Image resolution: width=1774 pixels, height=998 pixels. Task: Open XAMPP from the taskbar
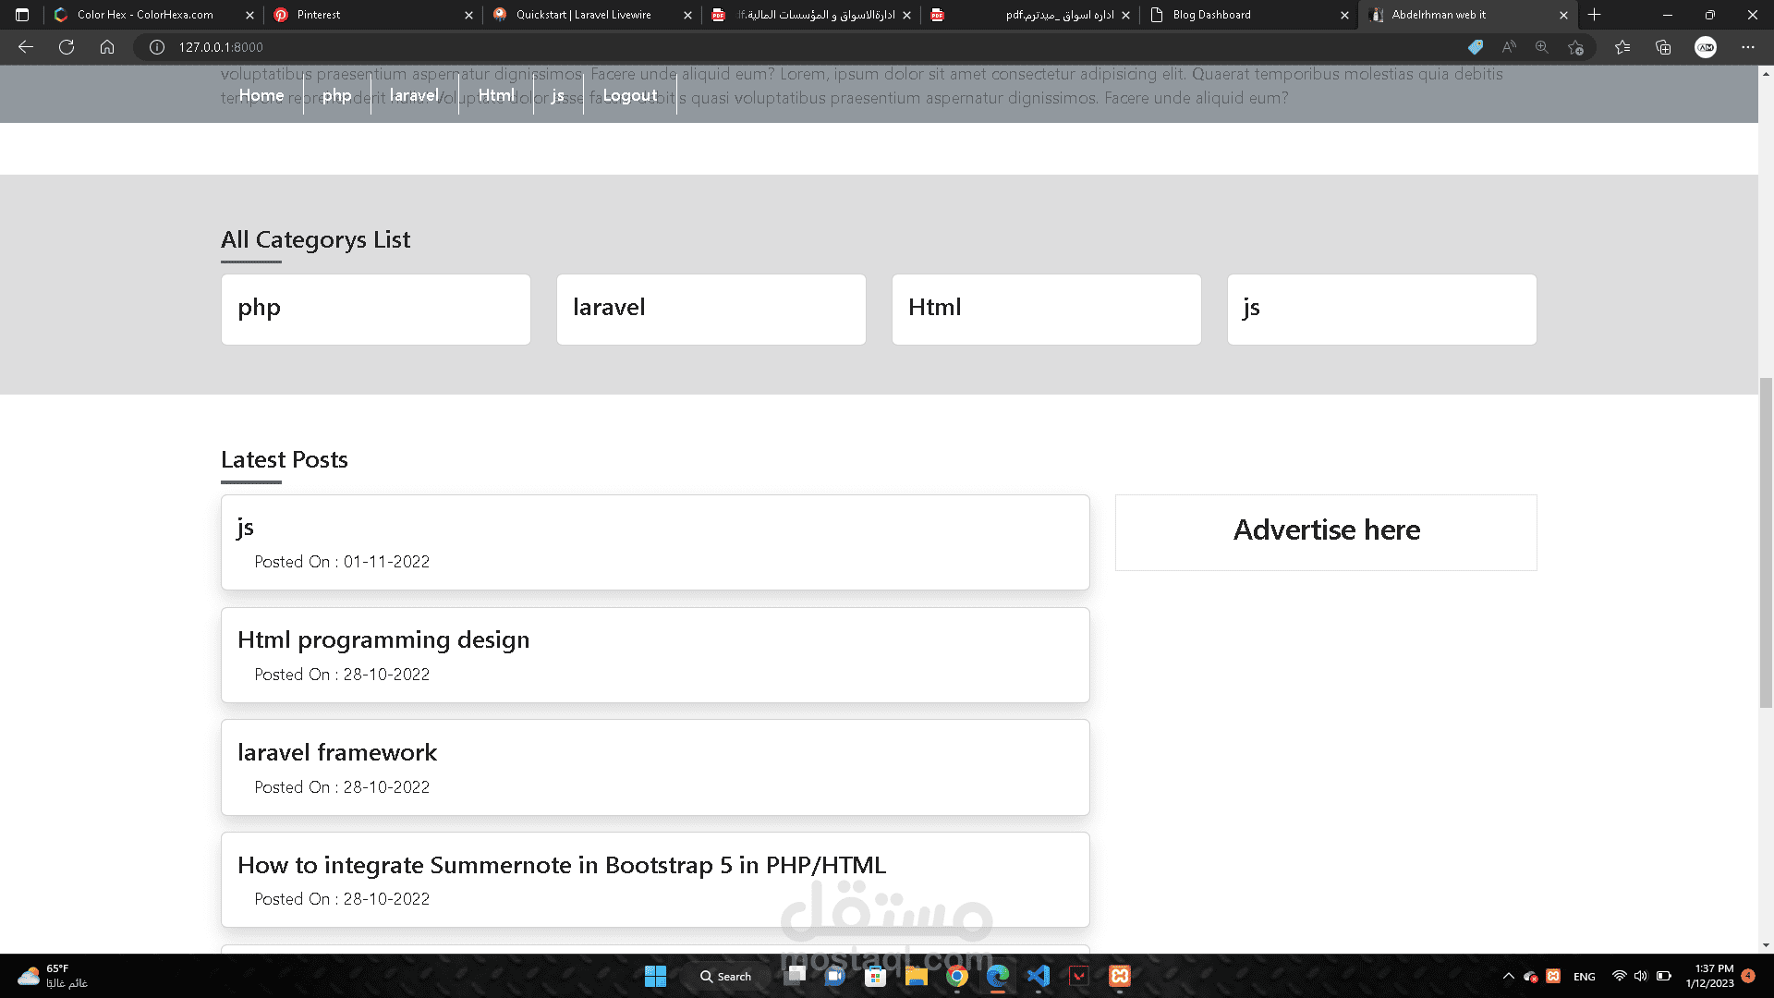coord(1120,976)
